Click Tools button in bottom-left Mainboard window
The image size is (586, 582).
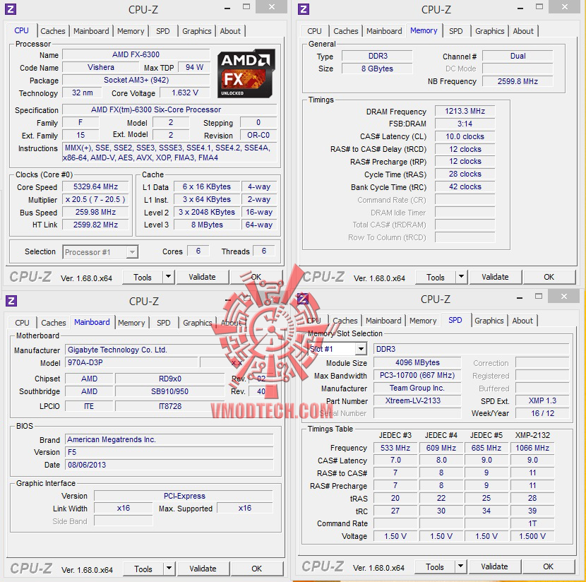[143, 569]
